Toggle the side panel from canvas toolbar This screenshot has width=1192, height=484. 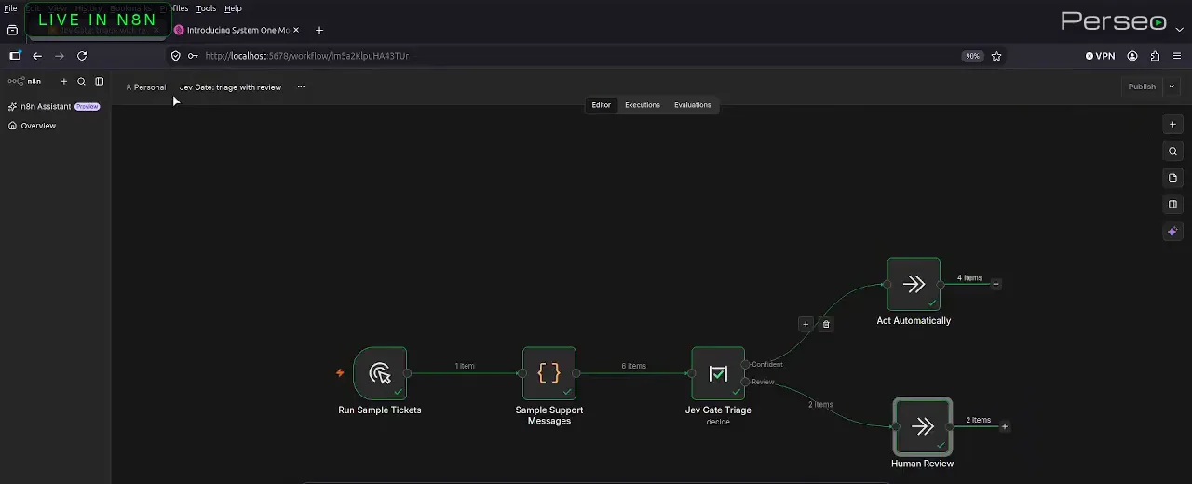pyautogui.click(x=1173, y=205)
